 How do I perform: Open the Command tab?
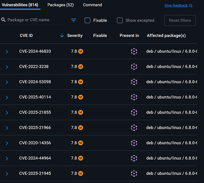pos(92,5)
